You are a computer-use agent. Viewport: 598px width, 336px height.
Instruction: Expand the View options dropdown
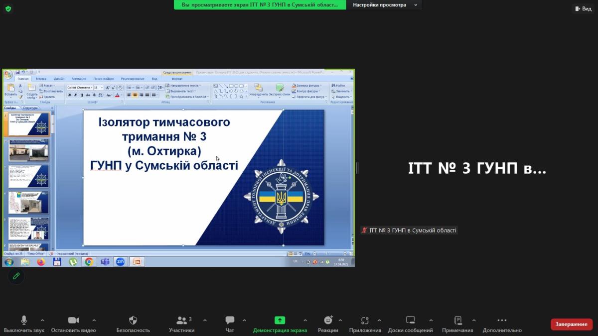click(x=384, y=5)
